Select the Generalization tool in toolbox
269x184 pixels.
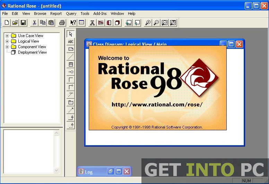tap(71, 117)
